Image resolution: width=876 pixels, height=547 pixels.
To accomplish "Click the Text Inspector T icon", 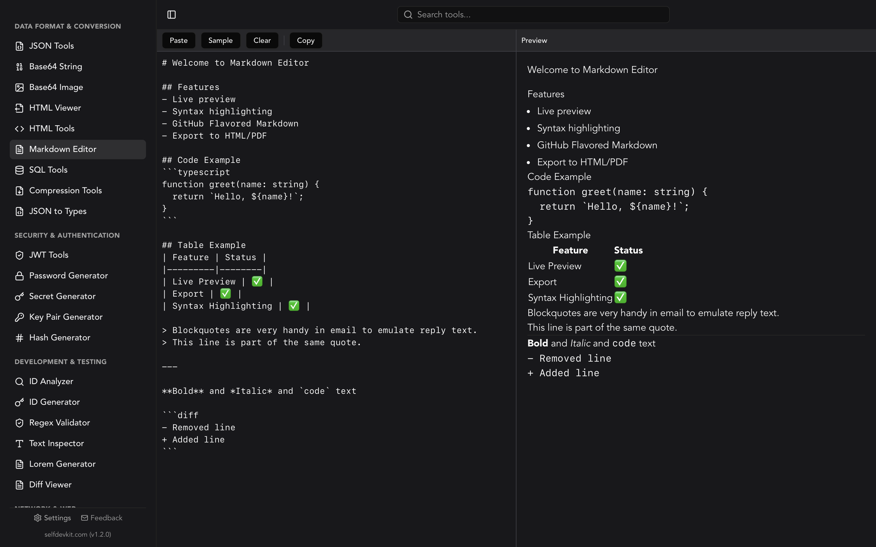I will [x=19, y=443].
